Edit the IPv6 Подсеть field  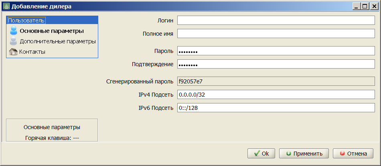pos(276,108)
